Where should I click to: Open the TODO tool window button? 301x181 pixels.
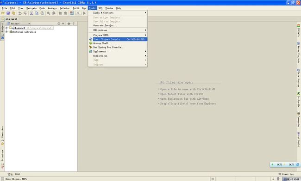coord(14,174)
